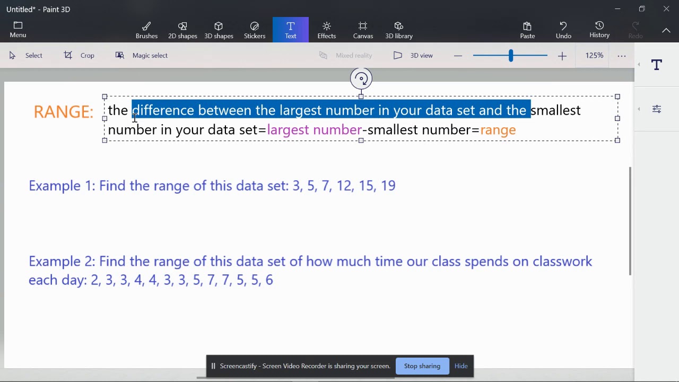This screenshot has height=382, width=679.
Task: Select the Text tool tab
Action: tap(291, 30)
